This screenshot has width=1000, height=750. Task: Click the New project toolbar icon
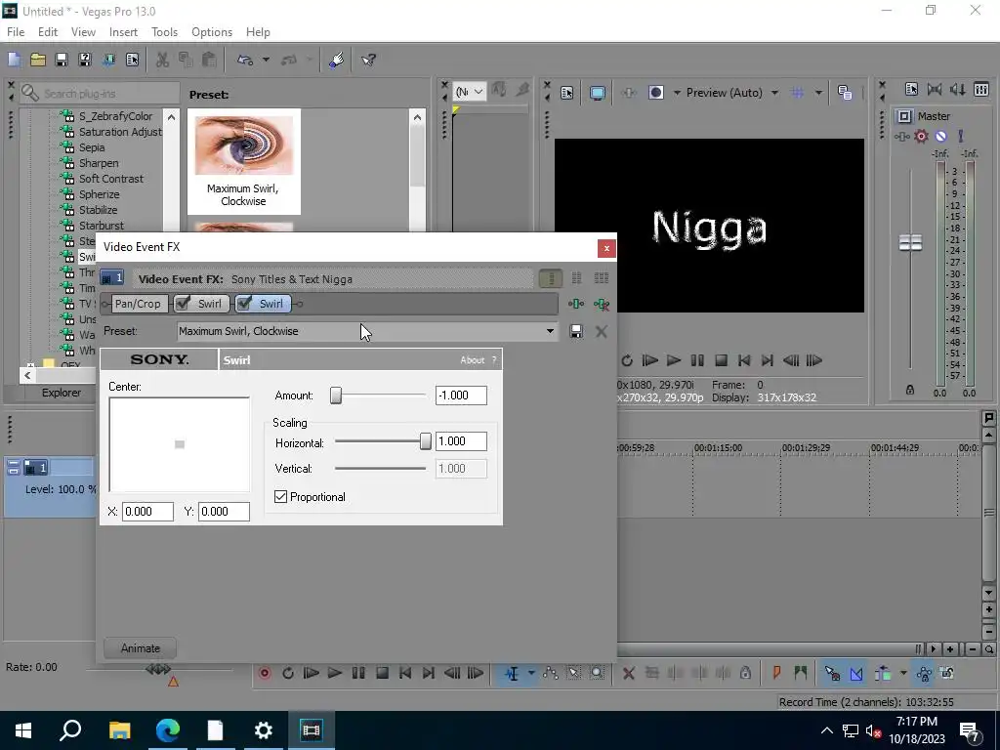click(x=14, y=60)
